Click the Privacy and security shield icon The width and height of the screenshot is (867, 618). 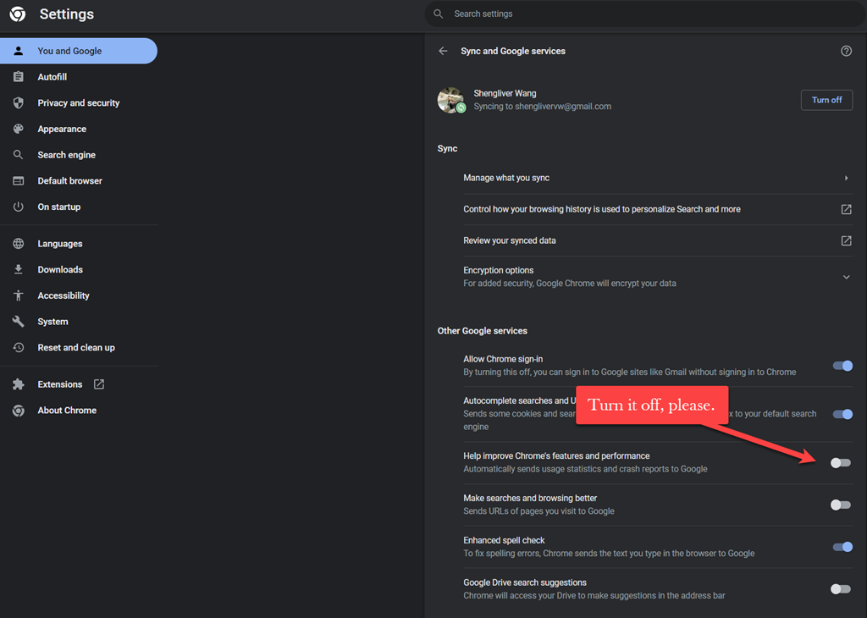point(19,103)
